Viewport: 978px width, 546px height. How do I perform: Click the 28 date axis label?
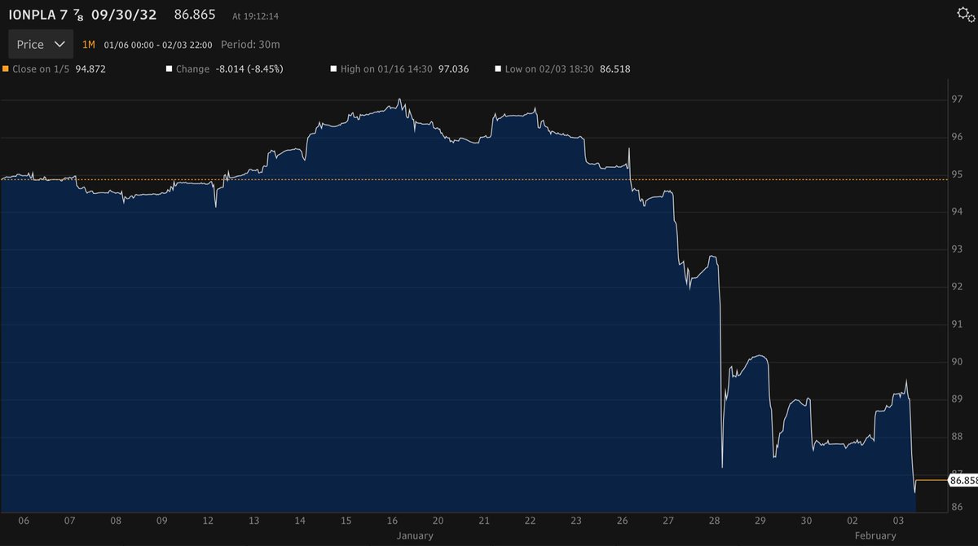pos(715,521)
